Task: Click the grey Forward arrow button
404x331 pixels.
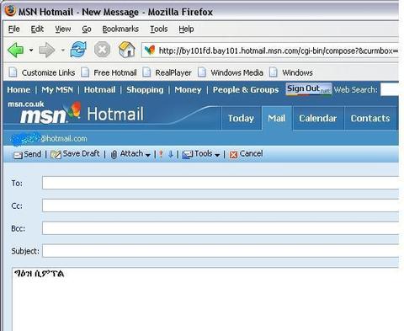Action: click(47, 51)
